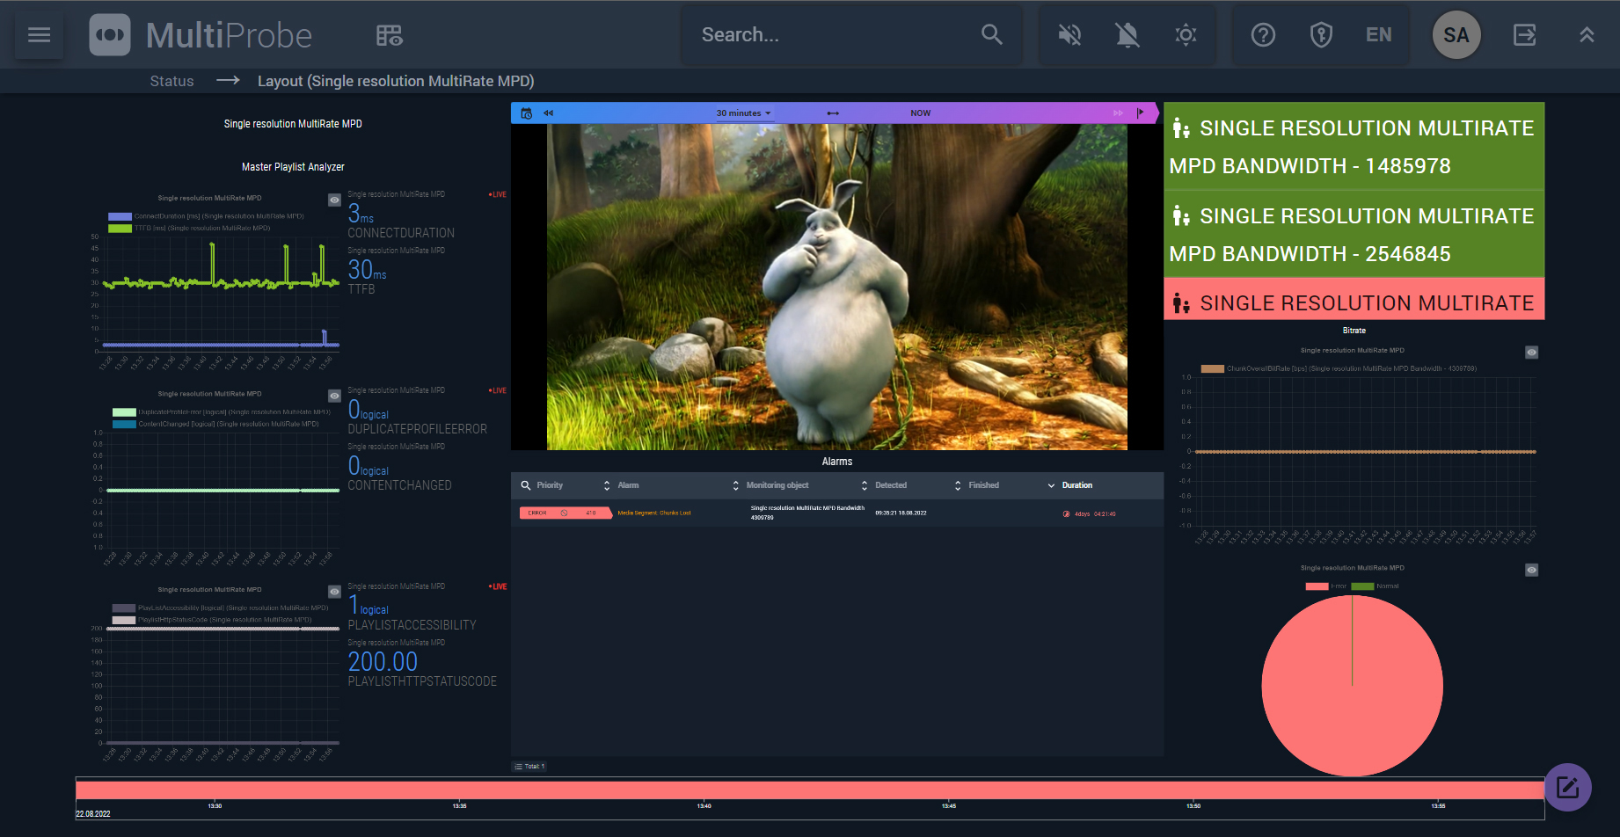This screenshot has width=1620, height=837.
Task: Collapse the top header with double chevron
Action: (x=1587, y=35)
